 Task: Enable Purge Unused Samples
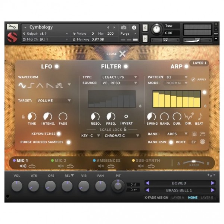coord(69,142)
